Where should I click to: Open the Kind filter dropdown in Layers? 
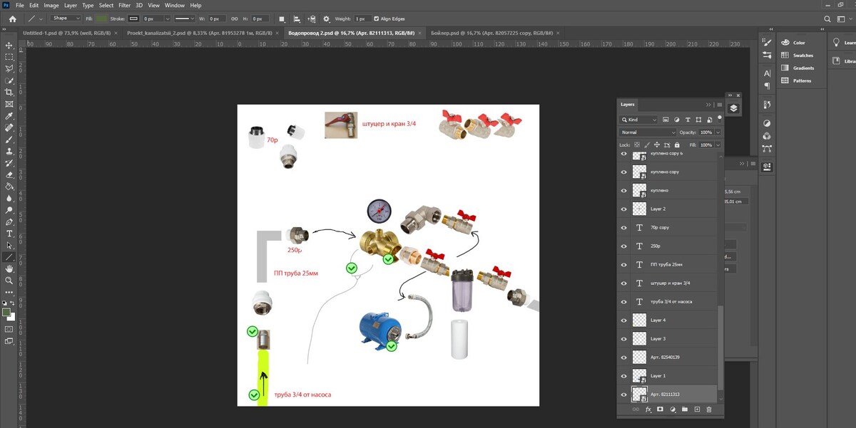[639, 120]
